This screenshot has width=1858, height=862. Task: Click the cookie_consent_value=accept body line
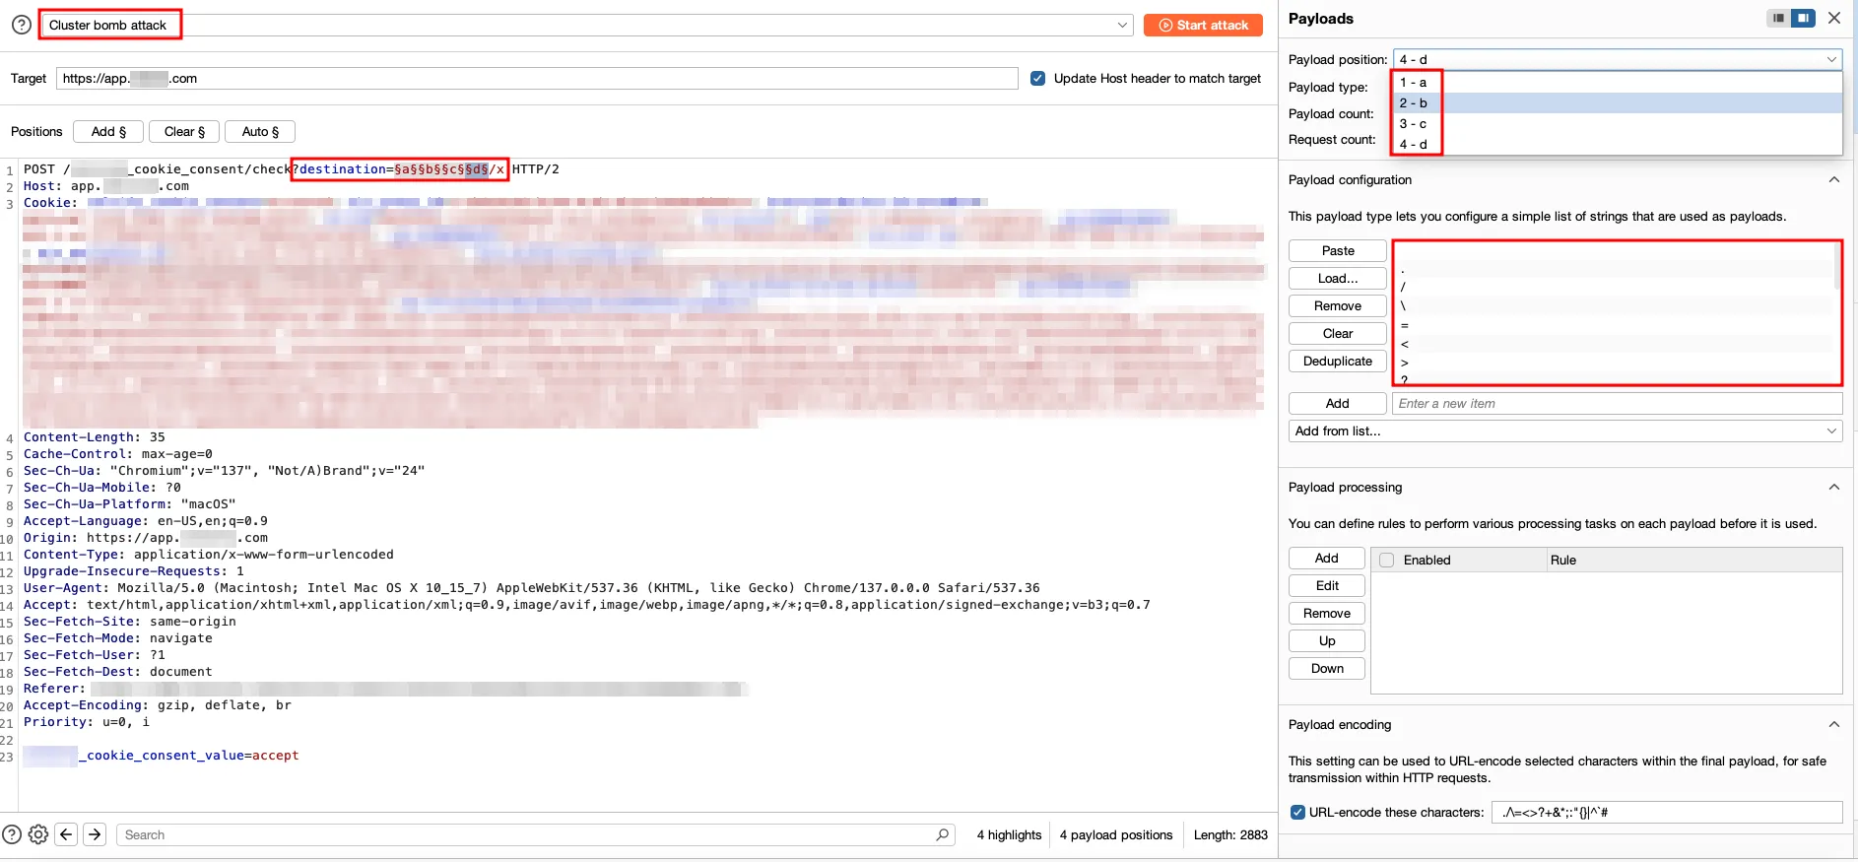pos(161,756)
